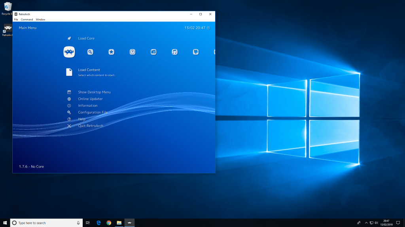Screen dimensions: 405x227
Task: Open the Window menu
Action: [40, 20]
